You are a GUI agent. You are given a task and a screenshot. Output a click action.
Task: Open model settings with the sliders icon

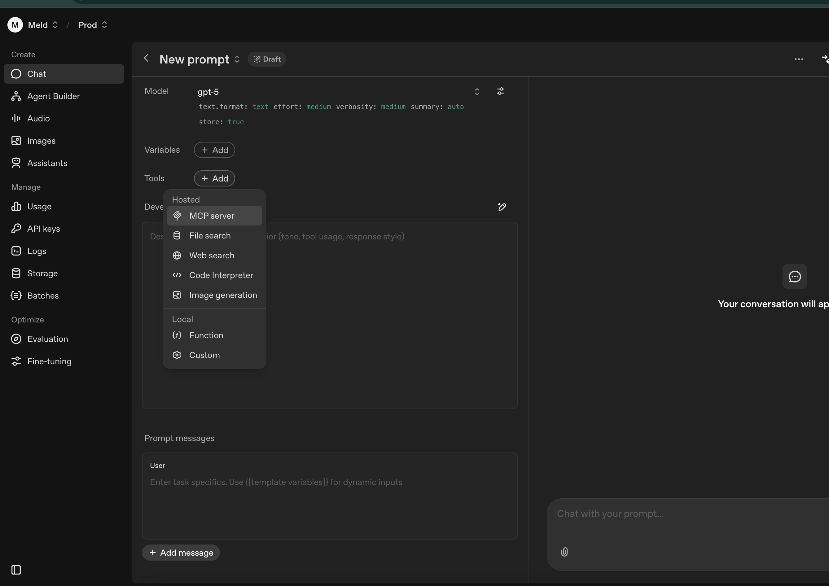tap(500, 91)
